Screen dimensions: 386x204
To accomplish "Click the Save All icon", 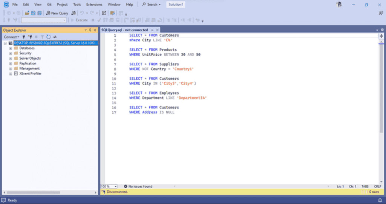I will point(39,13).
